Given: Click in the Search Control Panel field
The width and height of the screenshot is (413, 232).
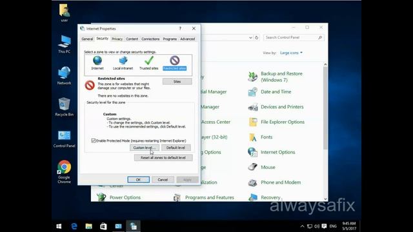Looking at the screenshot, I should click(x=294, y=37).
